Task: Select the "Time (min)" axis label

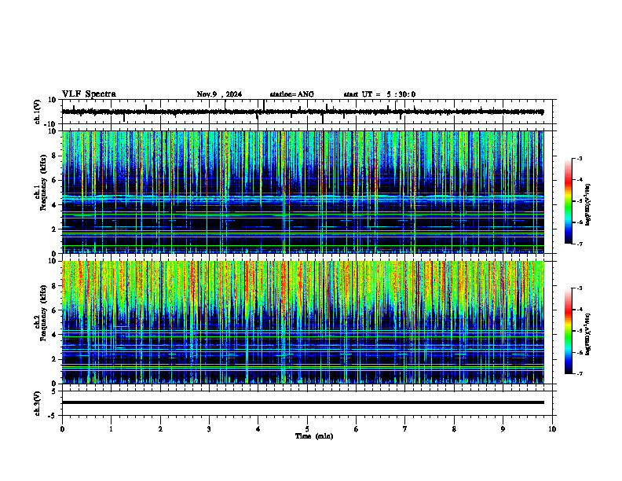Action: pyautogui.click(x=314, y=436)
